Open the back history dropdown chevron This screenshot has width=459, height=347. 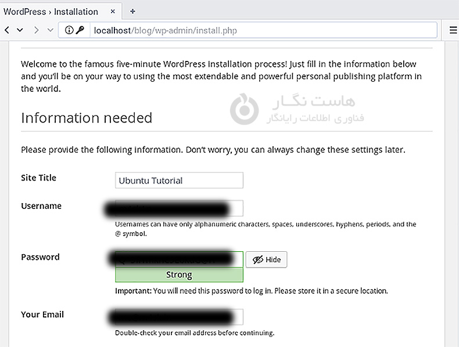coord(20,30)
